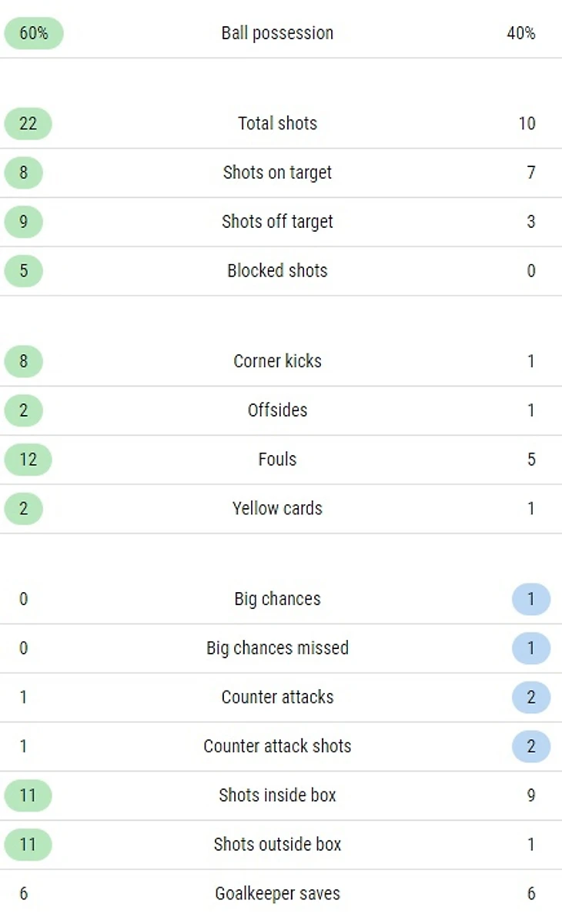Select the green 12 fouls badge

coord(28,460)
